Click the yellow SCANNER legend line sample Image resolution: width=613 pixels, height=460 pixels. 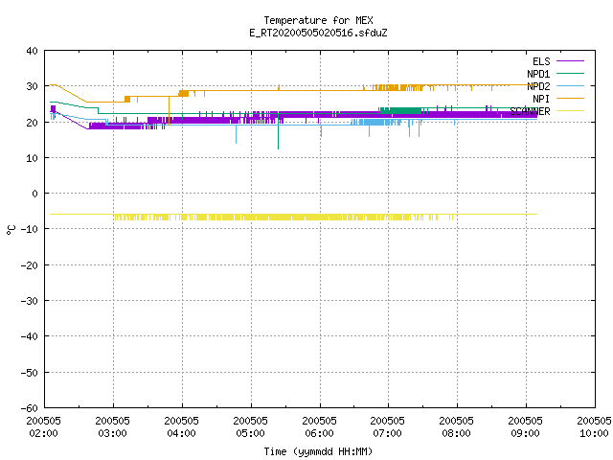point(570,111)
